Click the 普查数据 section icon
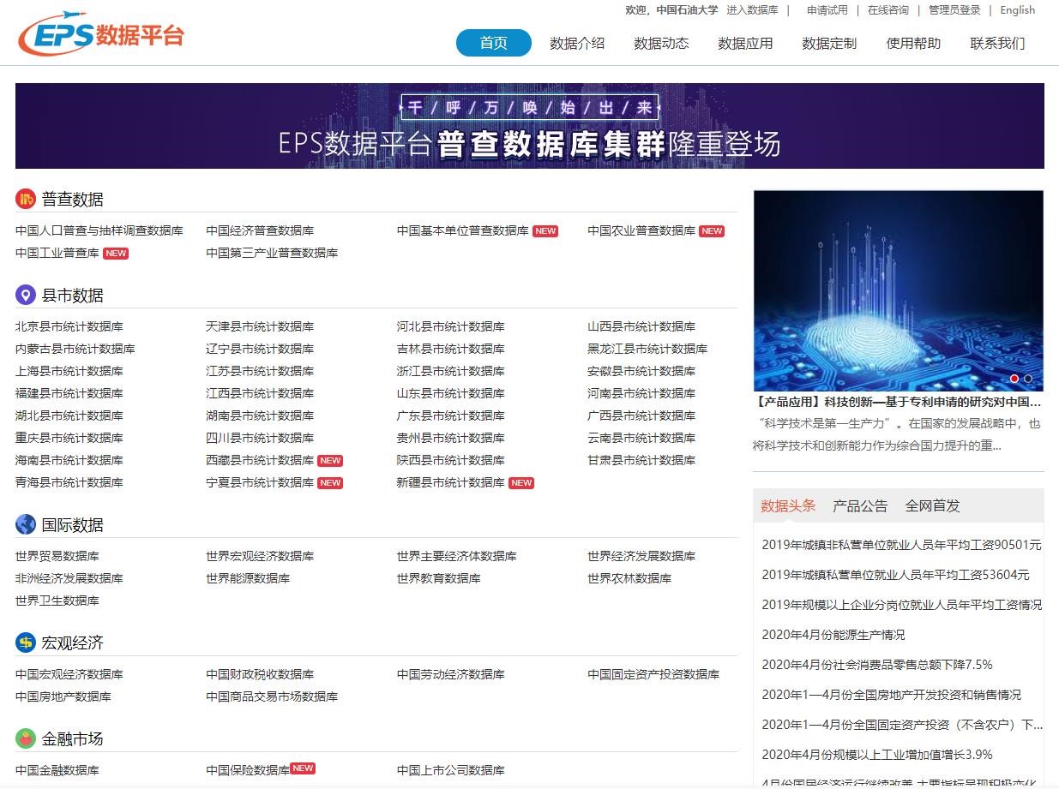1059x789 pixels. tap(26, 199)
